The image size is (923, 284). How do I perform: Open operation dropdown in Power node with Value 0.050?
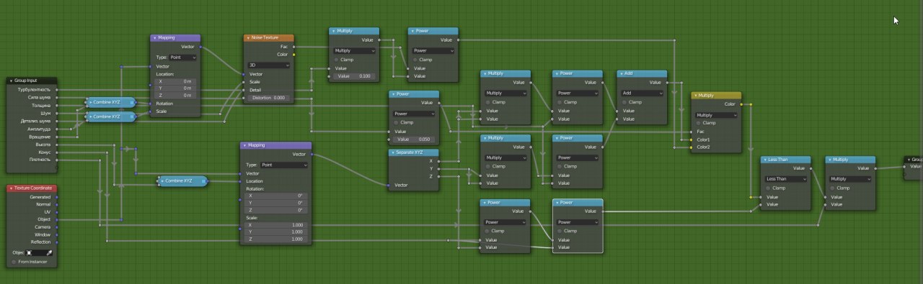pos(415,114)
